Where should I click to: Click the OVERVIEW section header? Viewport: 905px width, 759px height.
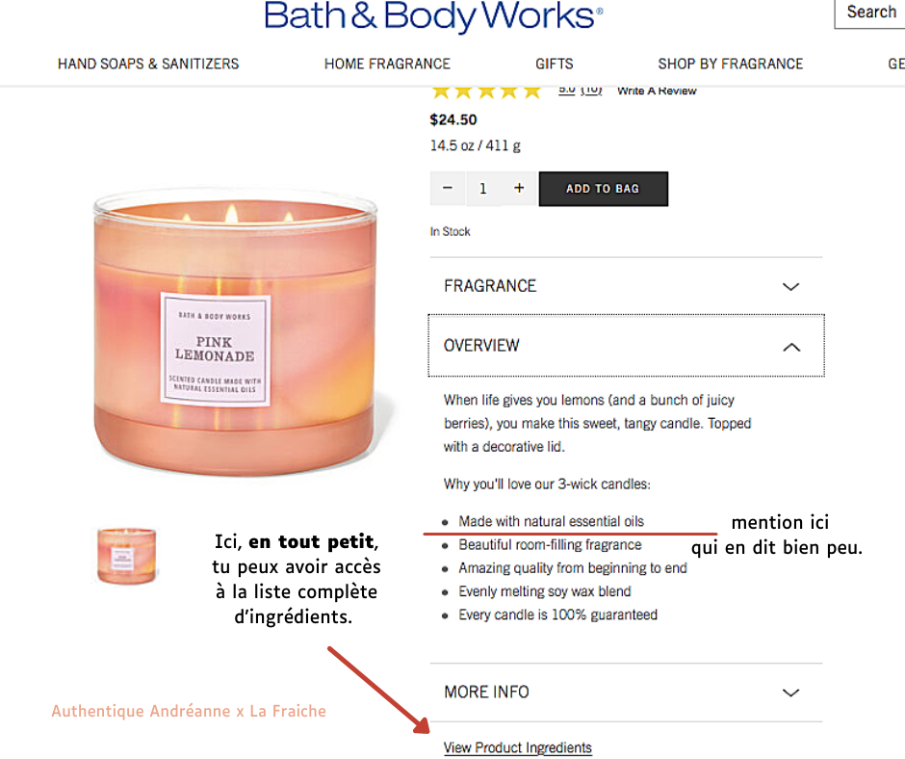tap(626, 346)
